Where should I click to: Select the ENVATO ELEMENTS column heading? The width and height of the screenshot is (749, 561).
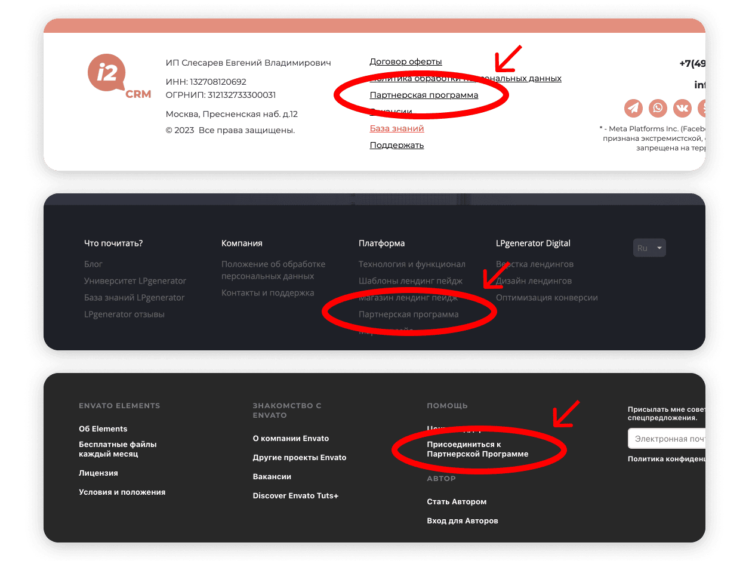(119, 405)
